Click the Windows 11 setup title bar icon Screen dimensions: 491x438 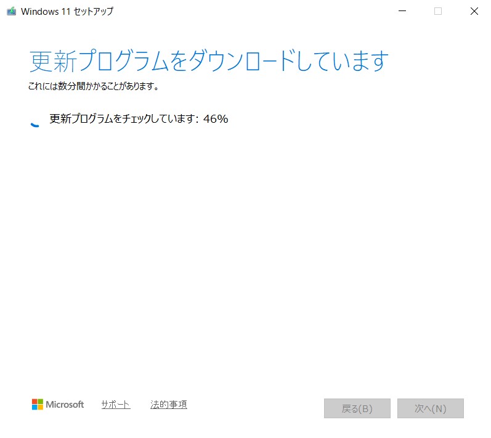point(11,11)
